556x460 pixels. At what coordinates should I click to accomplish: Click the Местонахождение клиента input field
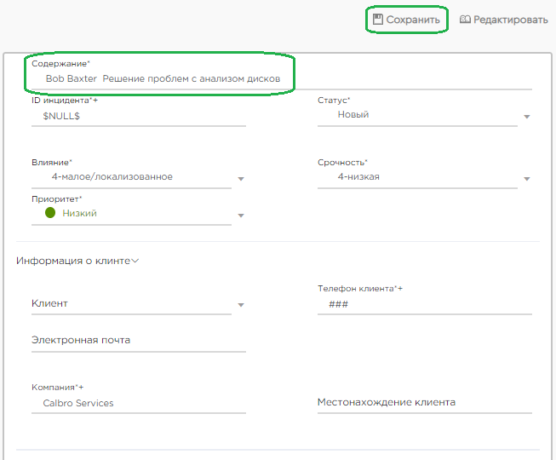pyautogui.click(x=425, y=403)
